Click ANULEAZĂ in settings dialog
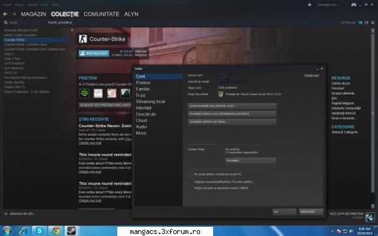Viewport: 378px width, 236px height. pos(311,212)
